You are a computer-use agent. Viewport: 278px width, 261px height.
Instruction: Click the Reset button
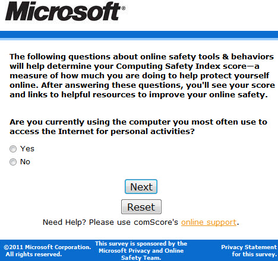click(x=141, y=207)
